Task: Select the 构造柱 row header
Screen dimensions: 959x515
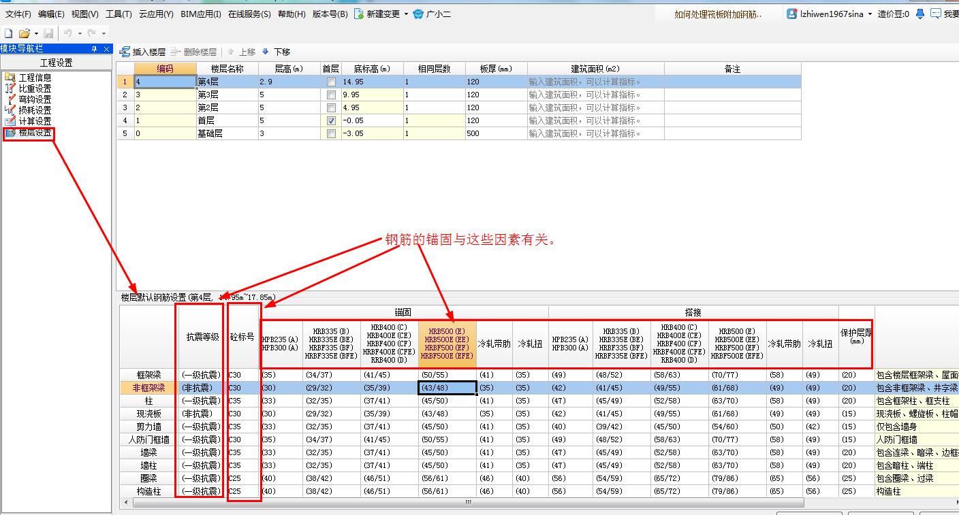Action: click(x=148, y=491)
